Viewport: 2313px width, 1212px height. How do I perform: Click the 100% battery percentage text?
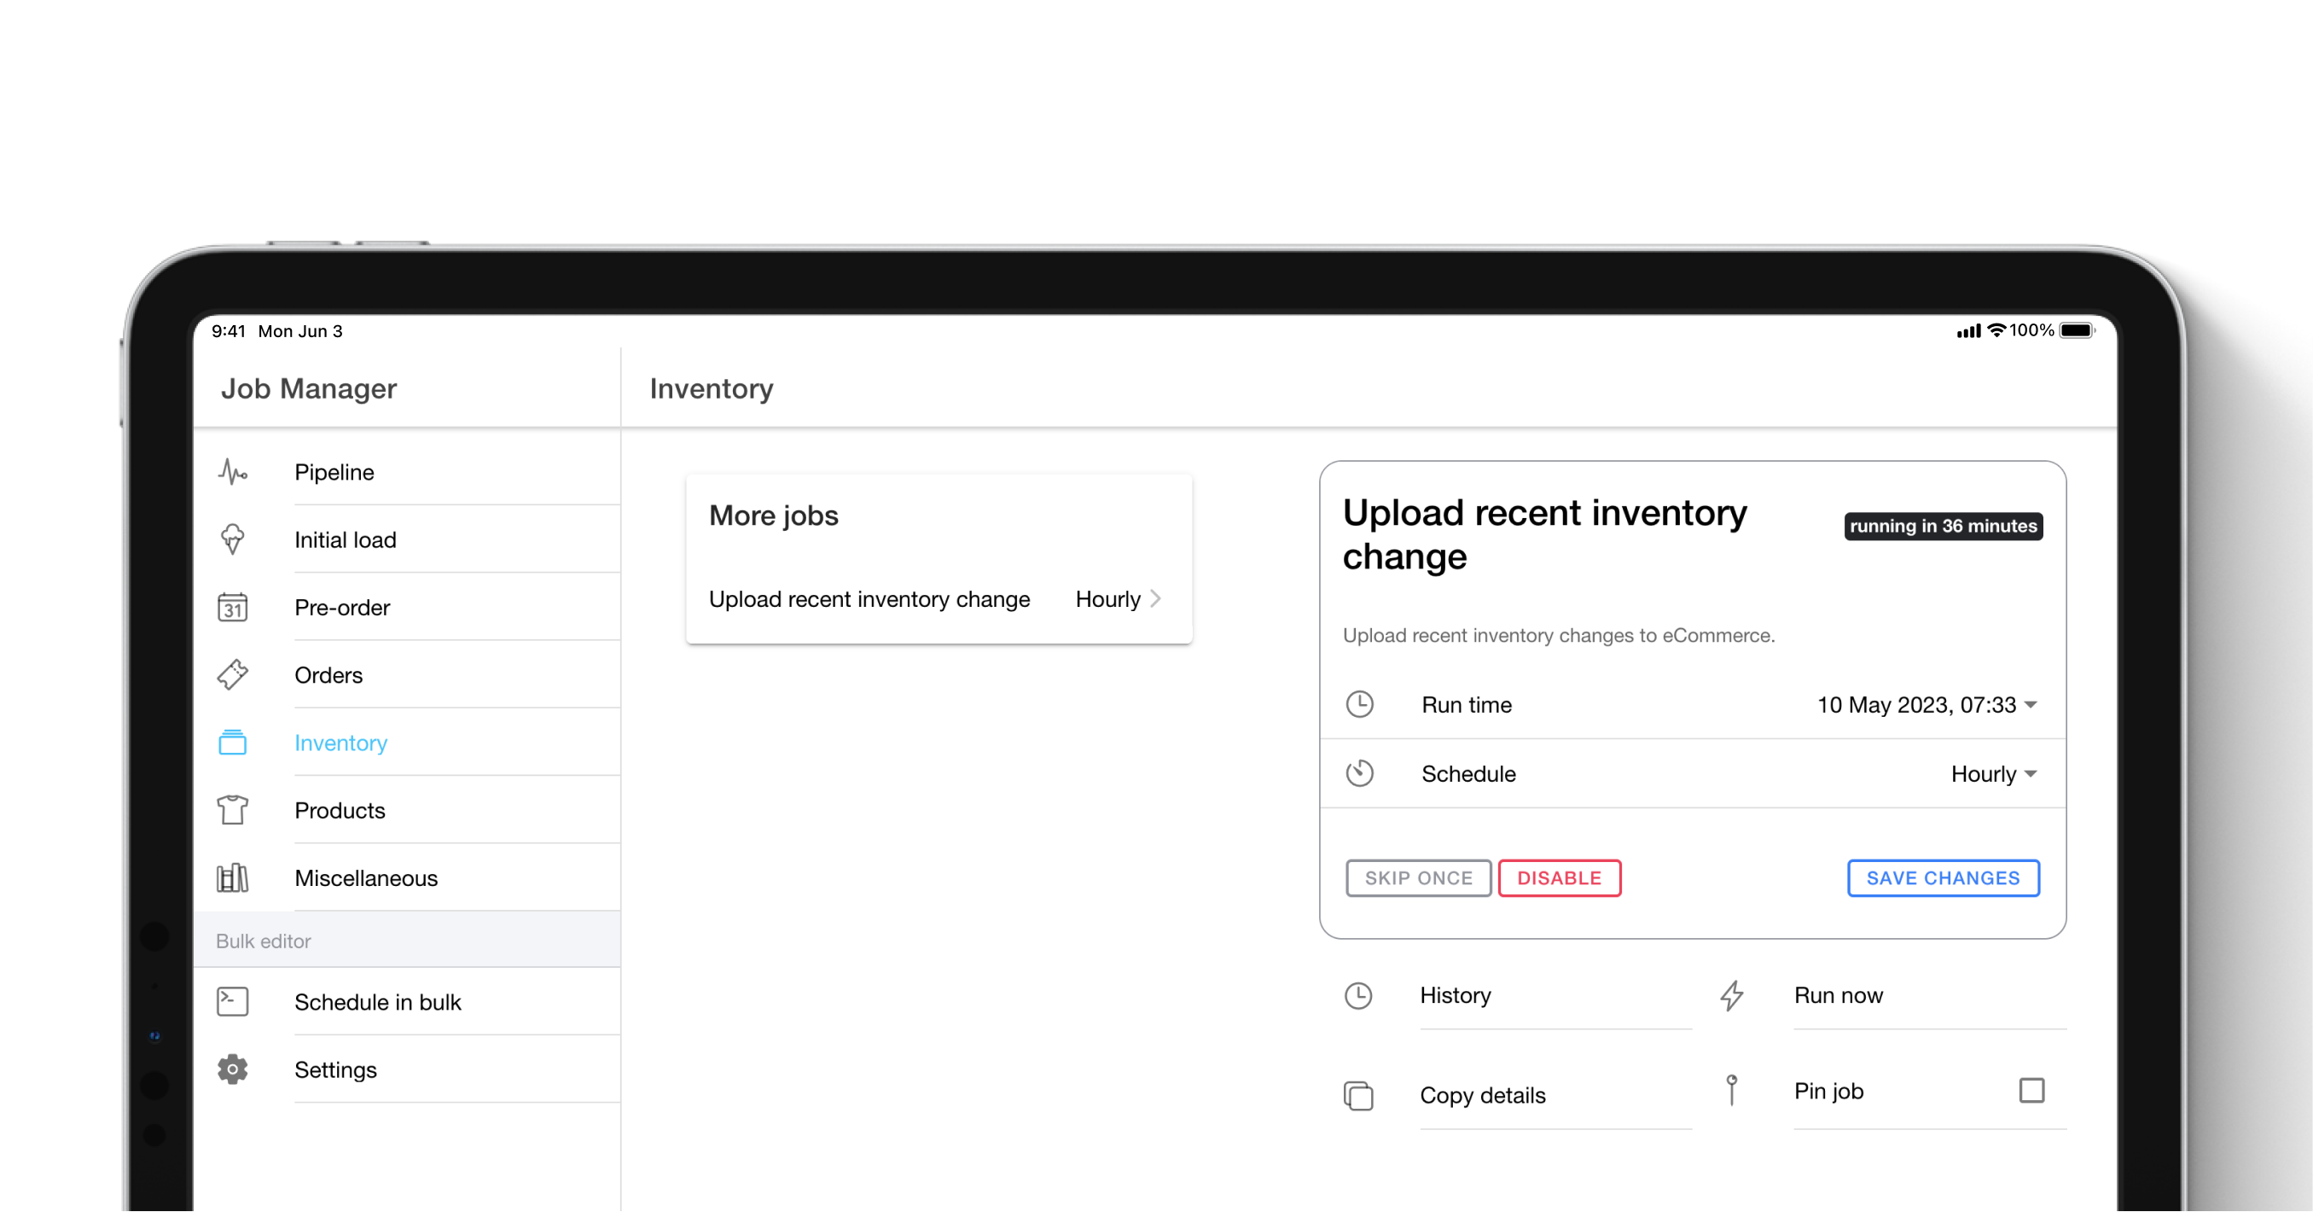pos(2032,330)
